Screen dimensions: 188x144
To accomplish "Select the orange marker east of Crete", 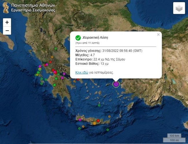I will (110, 116).
